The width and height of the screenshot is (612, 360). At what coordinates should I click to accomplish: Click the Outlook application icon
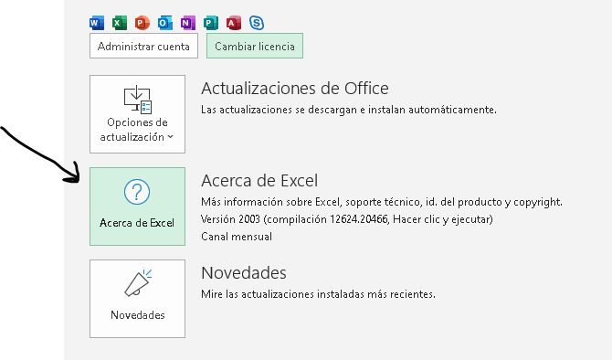165,23
